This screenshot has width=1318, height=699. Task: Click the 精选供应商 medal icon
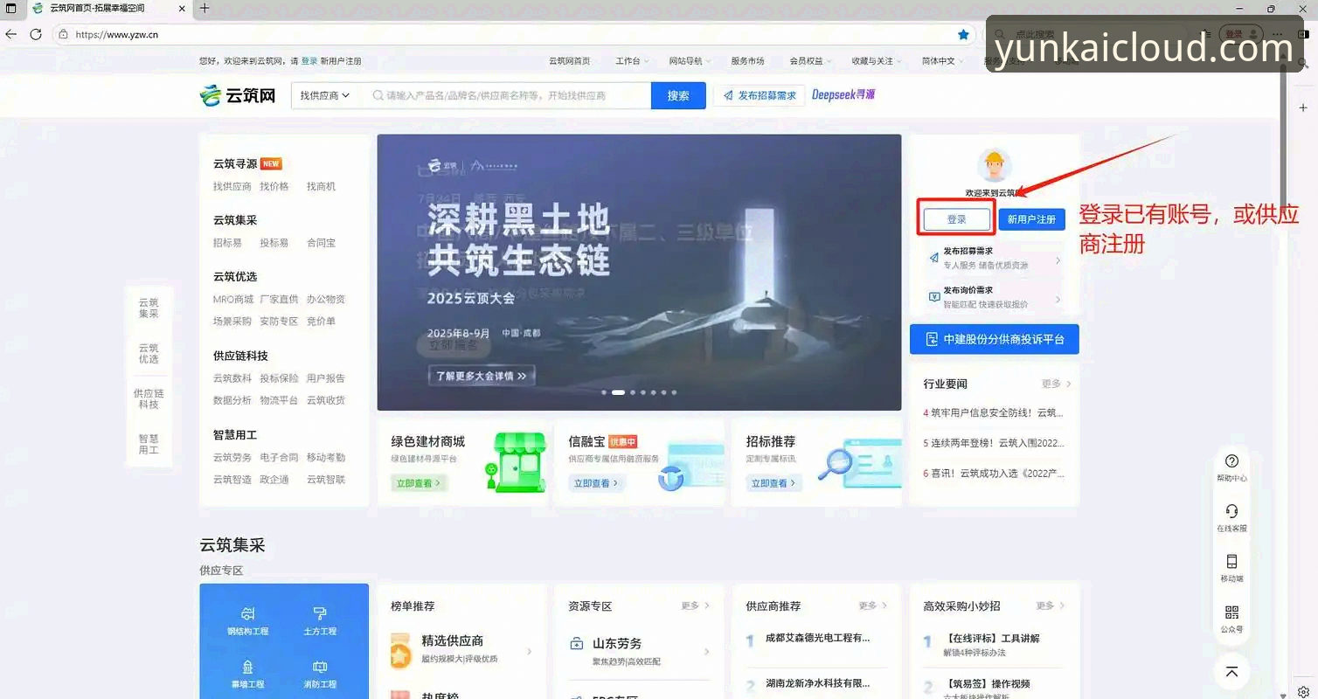[x=401, y=651]
